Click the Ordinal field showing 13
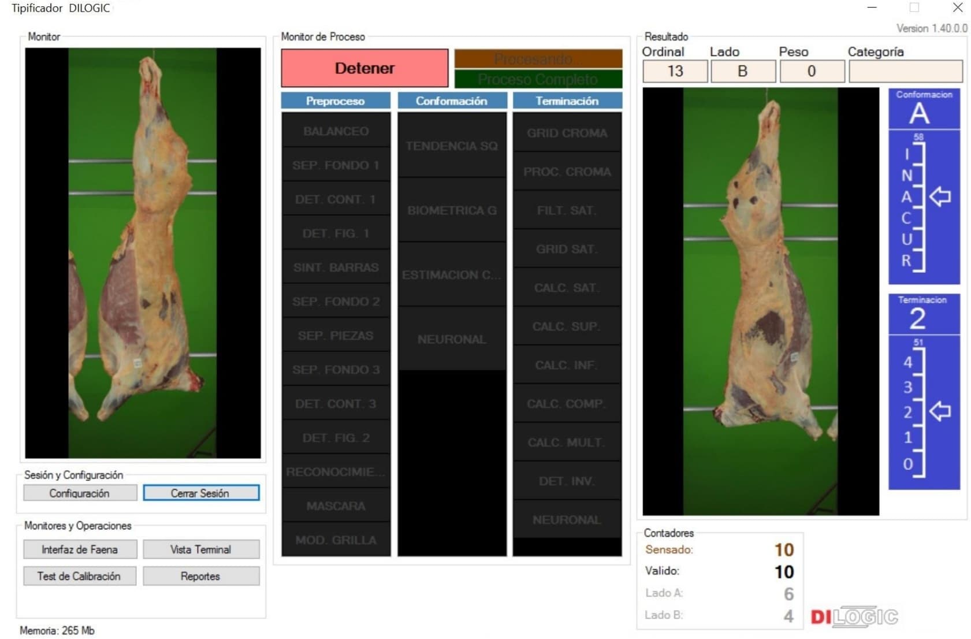This screenshot has height=639, width=971. coord(675,71)
